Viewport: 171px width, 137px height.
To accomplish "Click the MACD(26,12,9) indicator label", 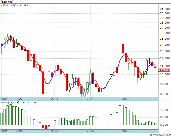I will coord(10,103).
